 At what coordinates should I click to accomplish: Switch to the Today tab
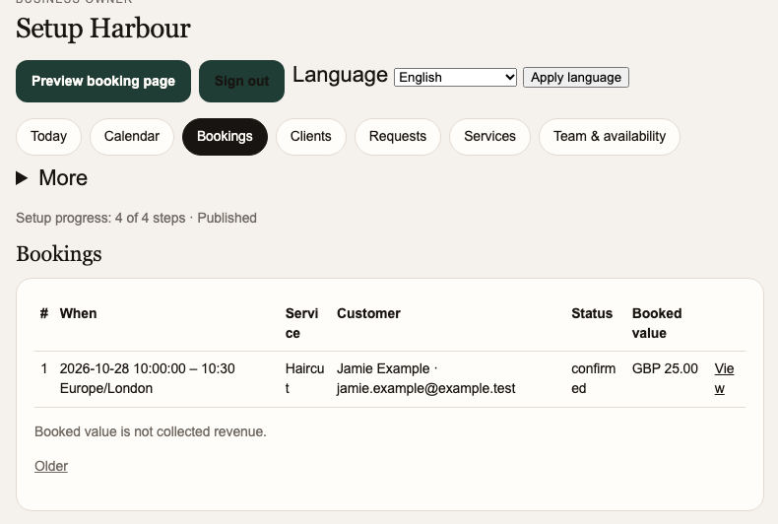48,137
